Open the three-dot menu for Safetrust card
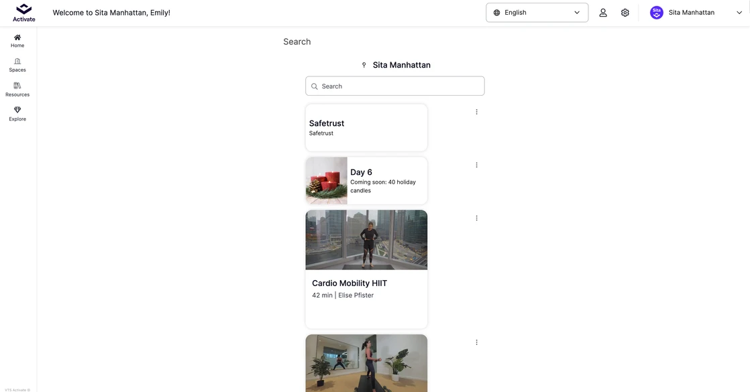The height and width of the screenshot is (392, 750). click(476, 112)
